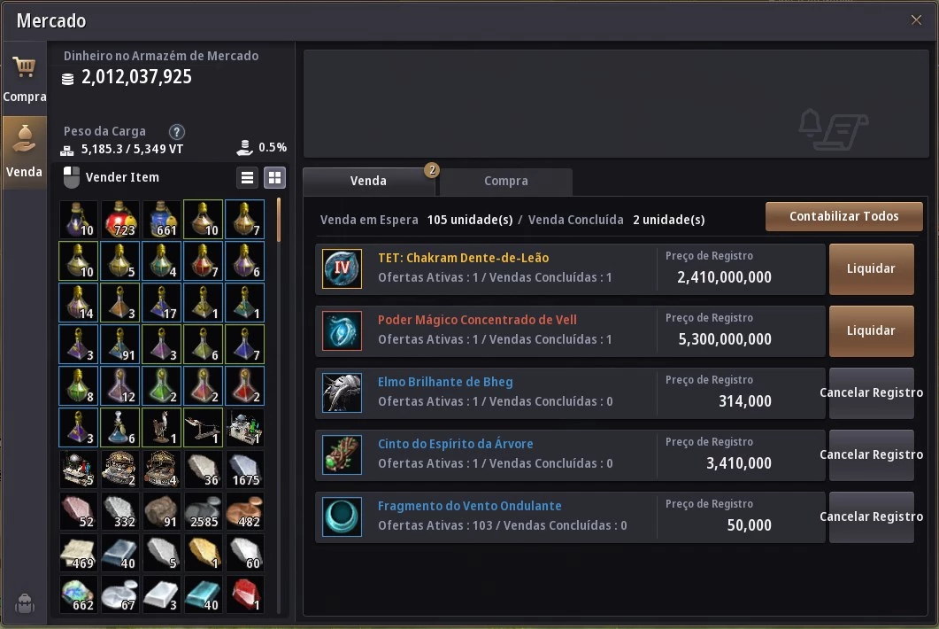Select the red potion stack of 723

[x=120, y=219]
